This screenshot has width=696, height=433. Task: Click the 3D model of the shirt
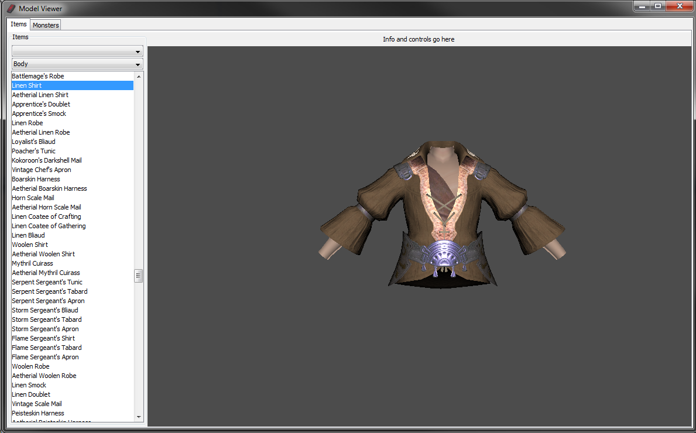coord(442,214)
